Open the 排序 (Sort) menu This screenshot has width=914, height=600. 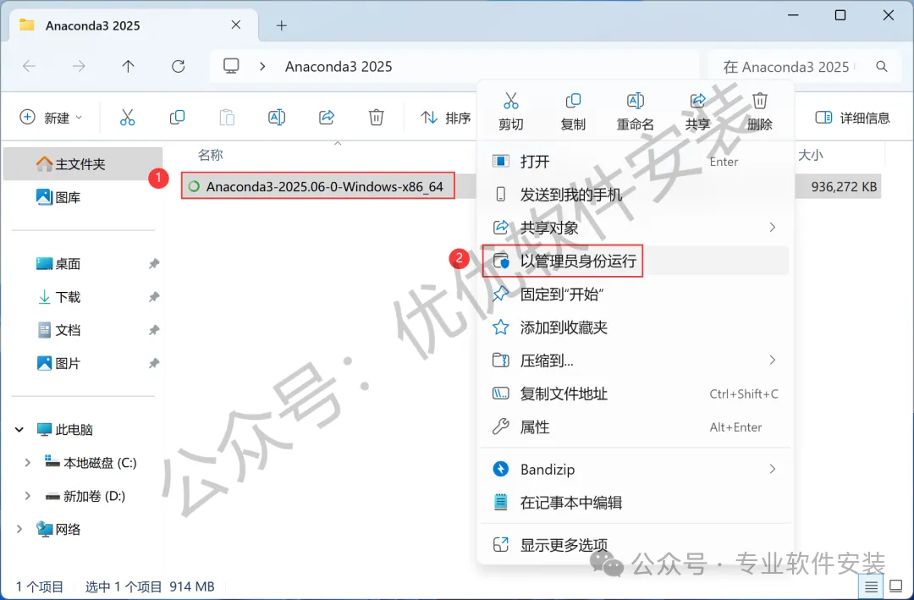[445, 118]
